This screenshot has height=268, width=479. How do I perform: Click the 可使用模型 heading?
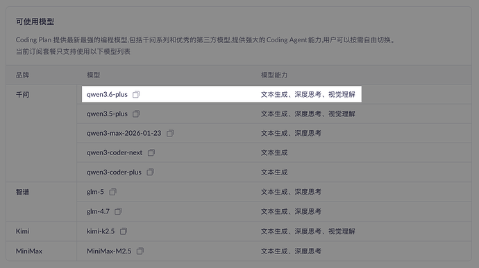[x=35, y=21]
